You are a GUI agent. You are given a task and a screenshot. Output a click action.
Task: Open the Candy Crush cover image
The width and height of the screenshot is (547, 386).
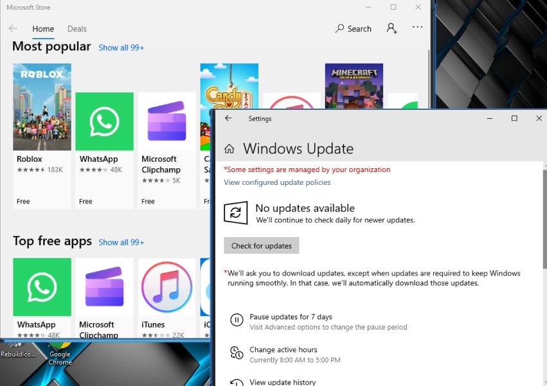point(229,86)
